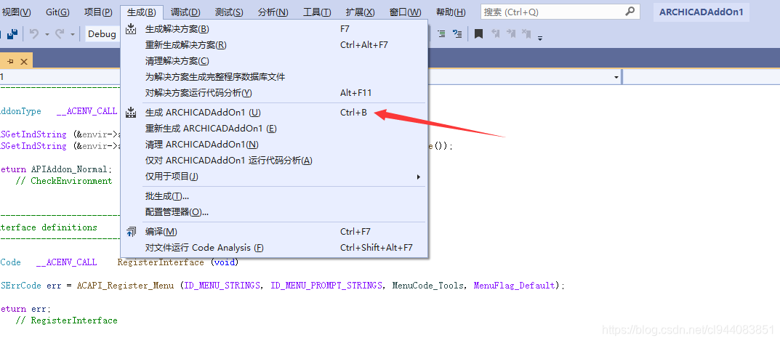Click the Redo arrow icon
This screenshot has width=780, height=343.
60,34
